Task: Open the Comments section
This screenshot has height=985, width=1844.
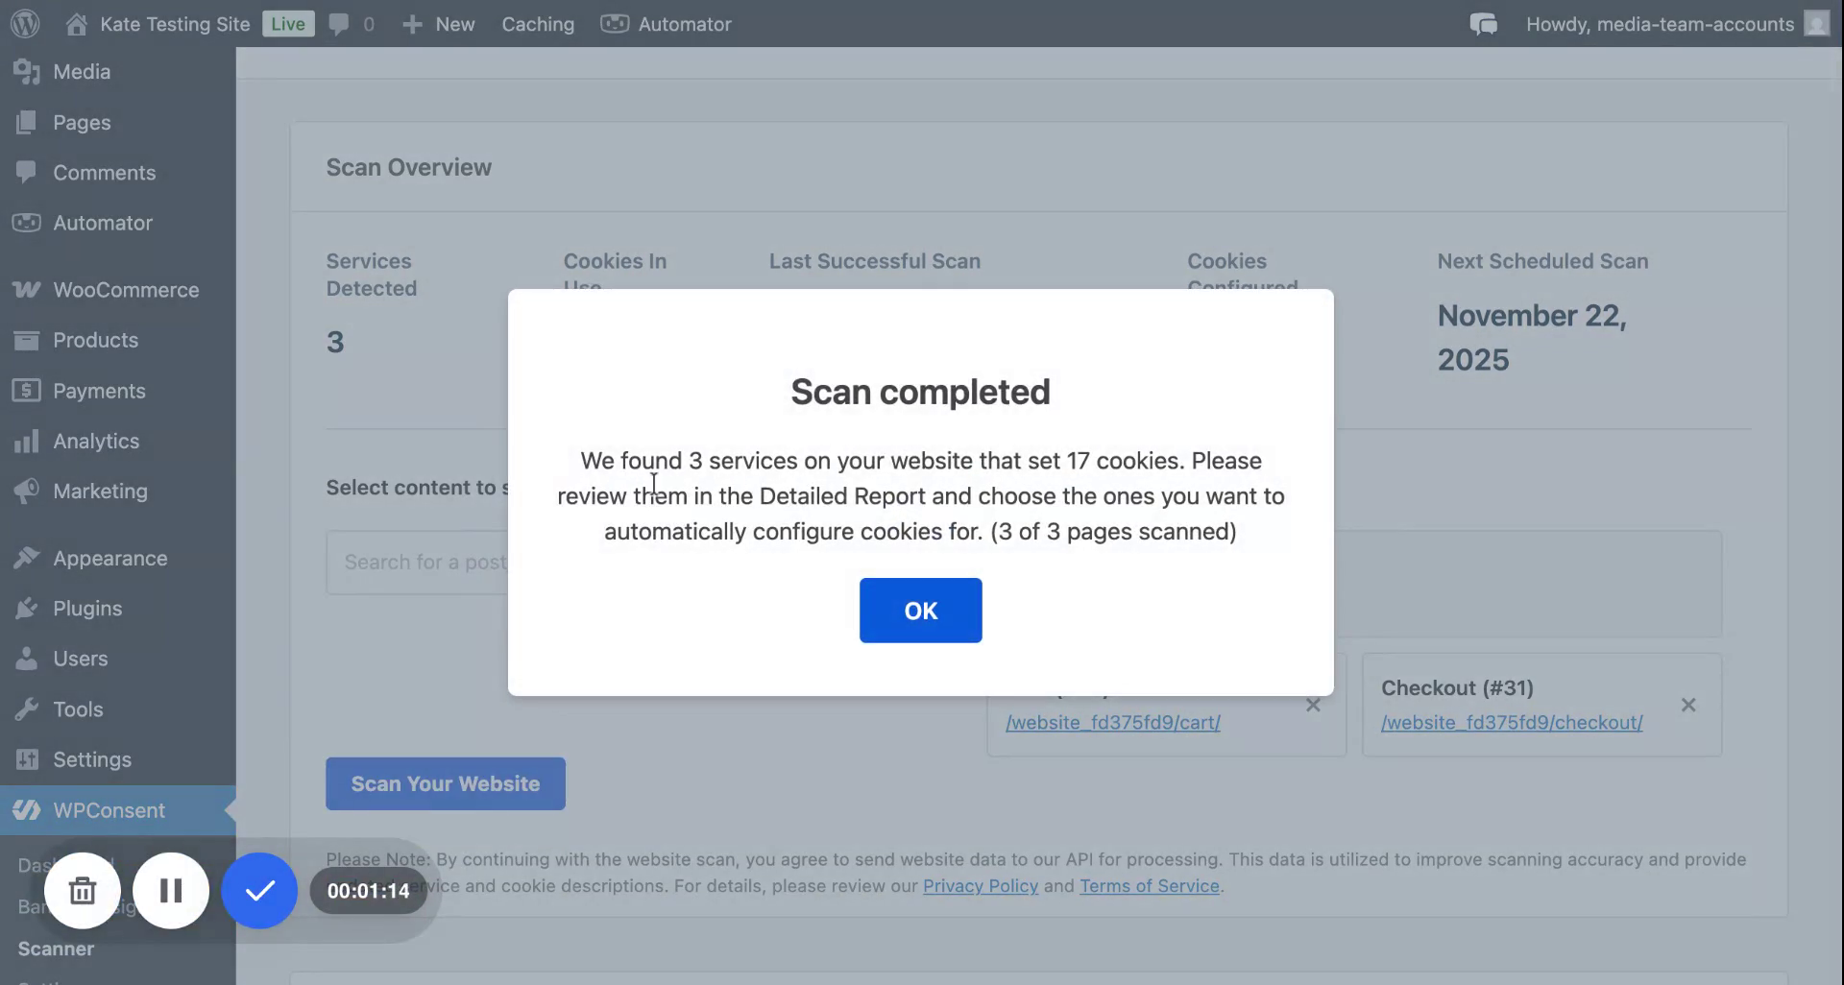Action: pyautogui.click(x=104, y=173)
